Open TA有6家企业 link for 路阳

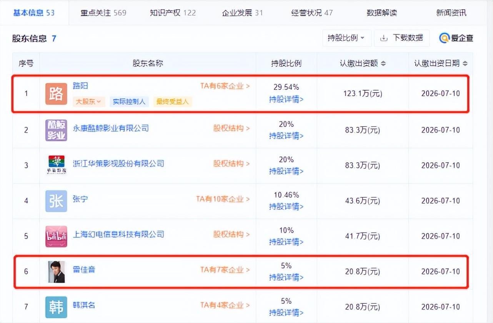click(225, 86)
